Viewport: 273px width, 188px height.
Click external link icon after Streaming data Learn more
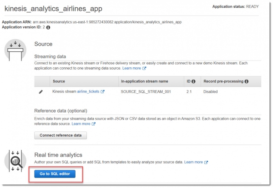(144, 68)
